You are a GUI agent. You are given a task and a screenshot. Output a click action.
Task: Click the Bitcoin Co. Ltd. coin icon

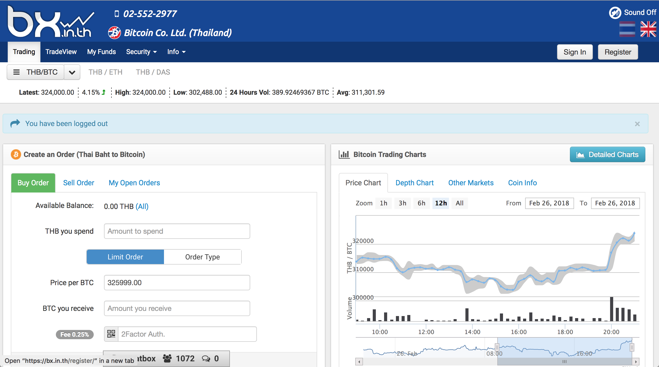coord(115,33)
